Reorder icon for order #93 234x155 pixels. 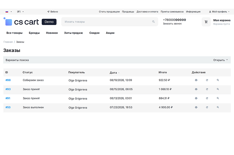click(207, 89)
